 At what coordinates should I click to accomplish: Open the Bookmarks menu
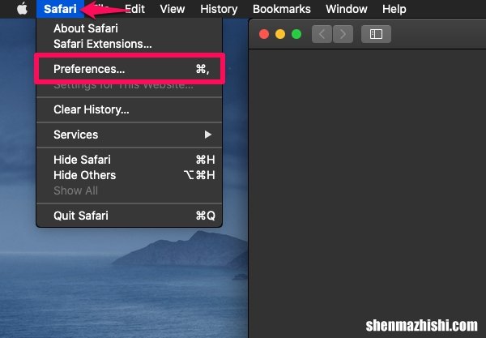pyautogui.click(x=282, y=9)
